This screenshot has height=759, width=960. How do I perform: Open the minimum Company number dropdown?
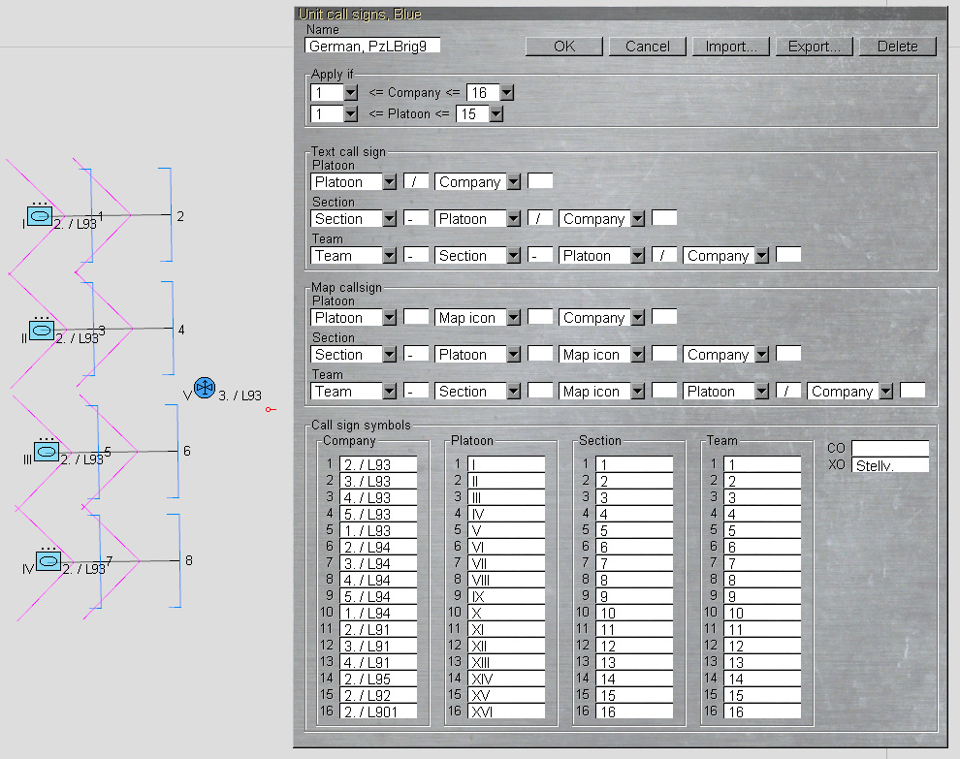[351, 93]
